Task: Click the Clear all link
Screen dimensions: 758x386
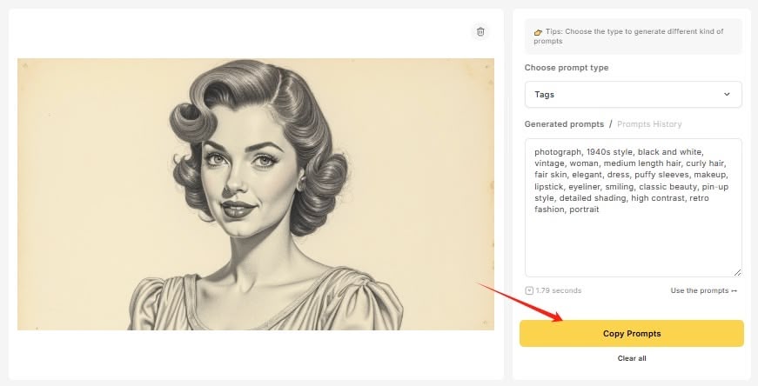Action: pos(632,358)
